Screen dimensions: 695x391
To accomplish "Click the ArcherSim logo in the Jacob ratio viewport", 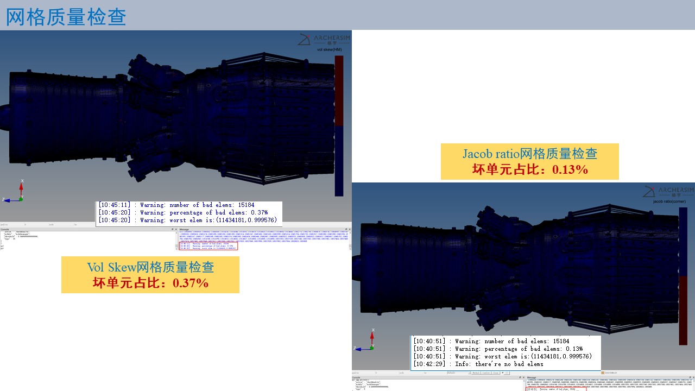I will 668,191.
